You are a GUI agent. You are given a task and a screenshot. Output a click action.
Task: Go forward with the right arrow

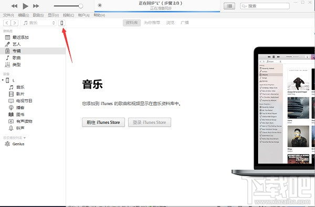(15, 23)
